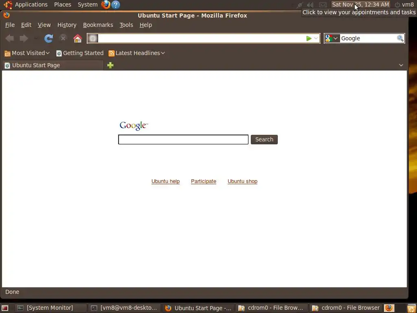Click the vm8 user menu
Image resolution: width=417 pixels, height=313 pixels.
tap(408, 4)
